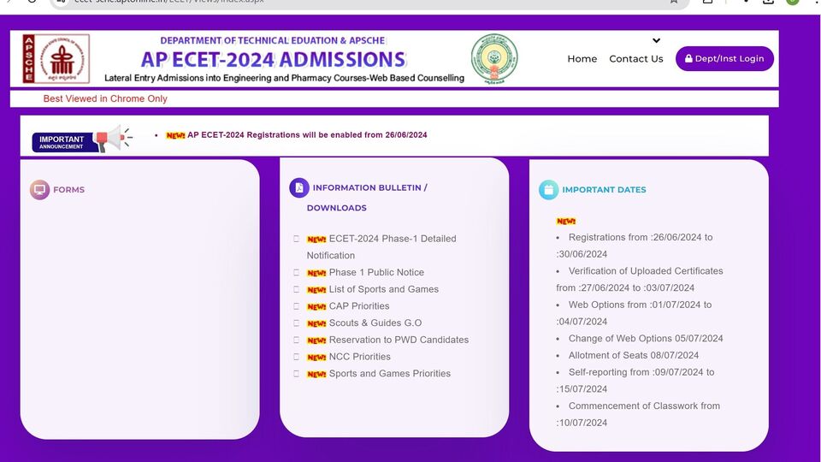This screenshot has height=462, width=821.
Task: Click 'Commencement of Classwork from' entry
Action: 638,414
